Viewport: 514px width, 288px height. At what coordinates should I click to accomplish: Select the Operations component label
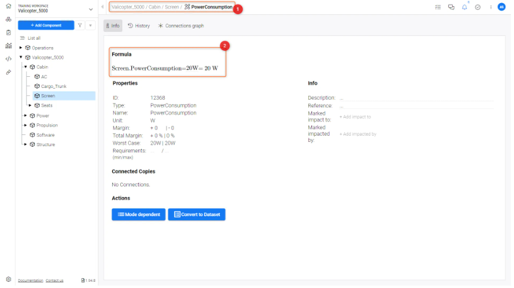click(x=43, y=48)
